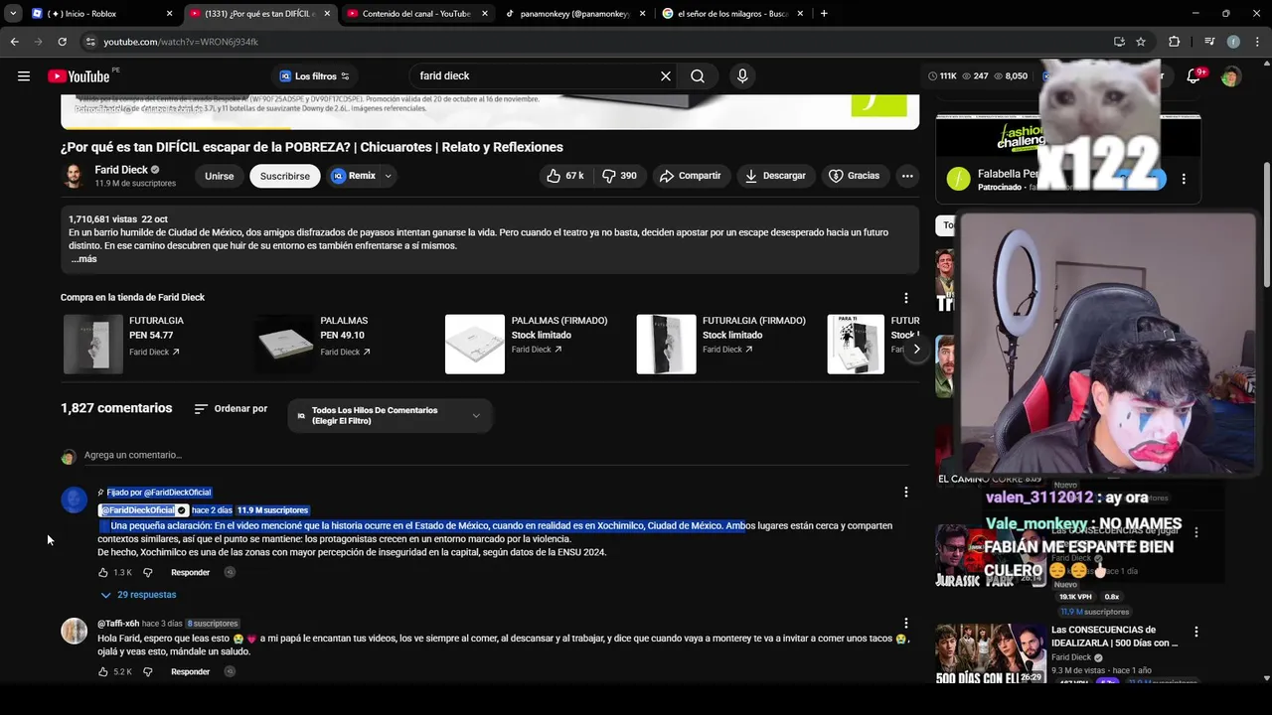The height and width of the screenshot is (715, 1272).
Task: Reload the page in the browser toolbar
Action: click(62, 42)
